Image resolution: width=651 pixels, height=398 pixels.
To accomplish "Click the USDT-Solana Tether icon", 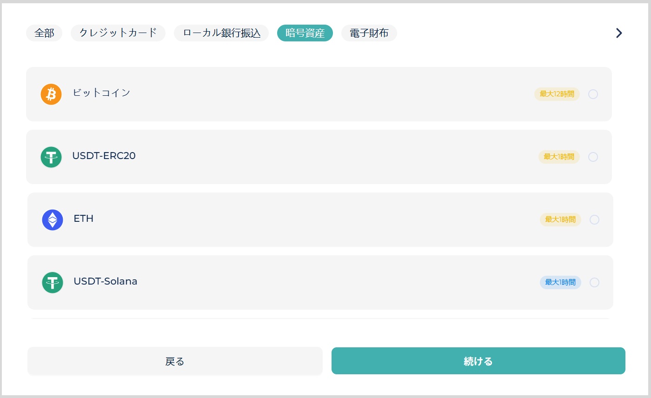I will [53, 283].
